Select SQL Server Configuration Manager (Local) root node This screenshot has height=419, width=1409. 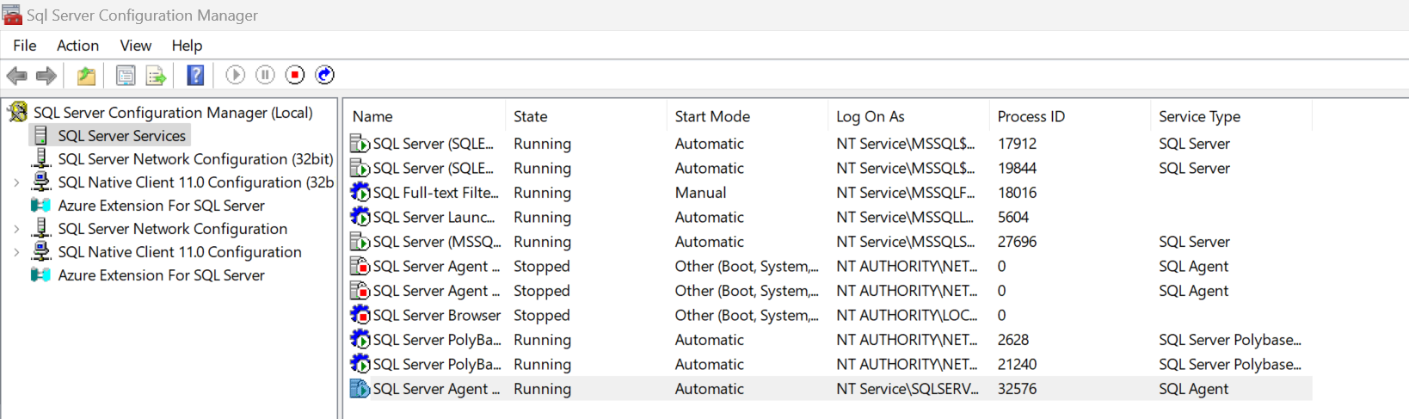point(173,113)
